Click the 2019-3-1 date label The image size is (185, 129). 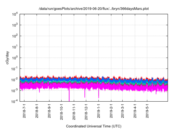click(x=122, y=111)
